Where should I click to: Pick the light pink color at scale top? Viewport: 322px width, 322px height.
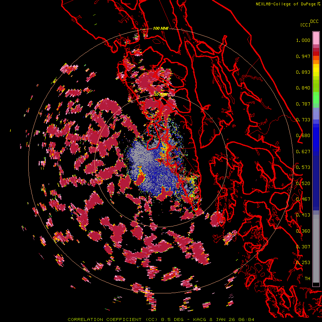316,38
